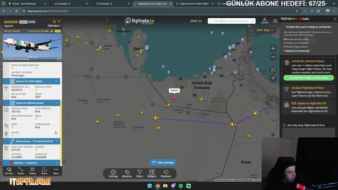338x190 pixels.
Task: Zoom out the map with minus button
Action: tap(273, 57)
